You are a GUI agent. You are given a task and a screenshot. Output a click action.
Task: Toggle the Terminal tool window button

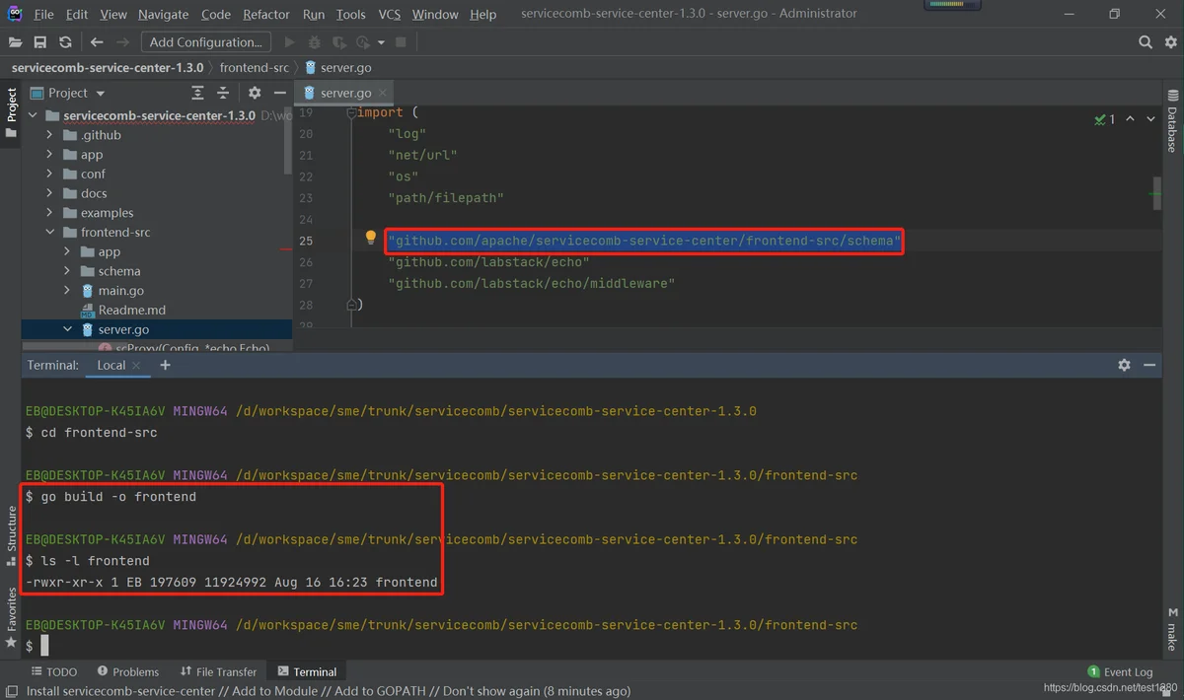(x=307, y=671)
